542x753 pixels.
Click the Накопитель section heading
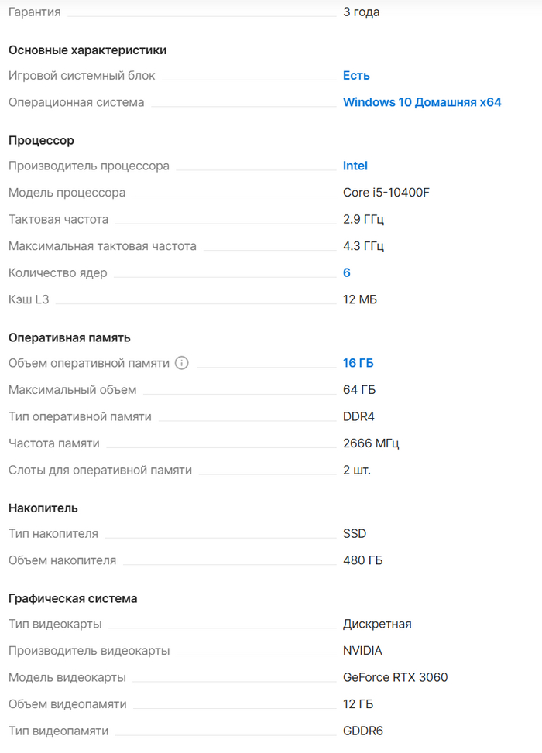[43, 508]
